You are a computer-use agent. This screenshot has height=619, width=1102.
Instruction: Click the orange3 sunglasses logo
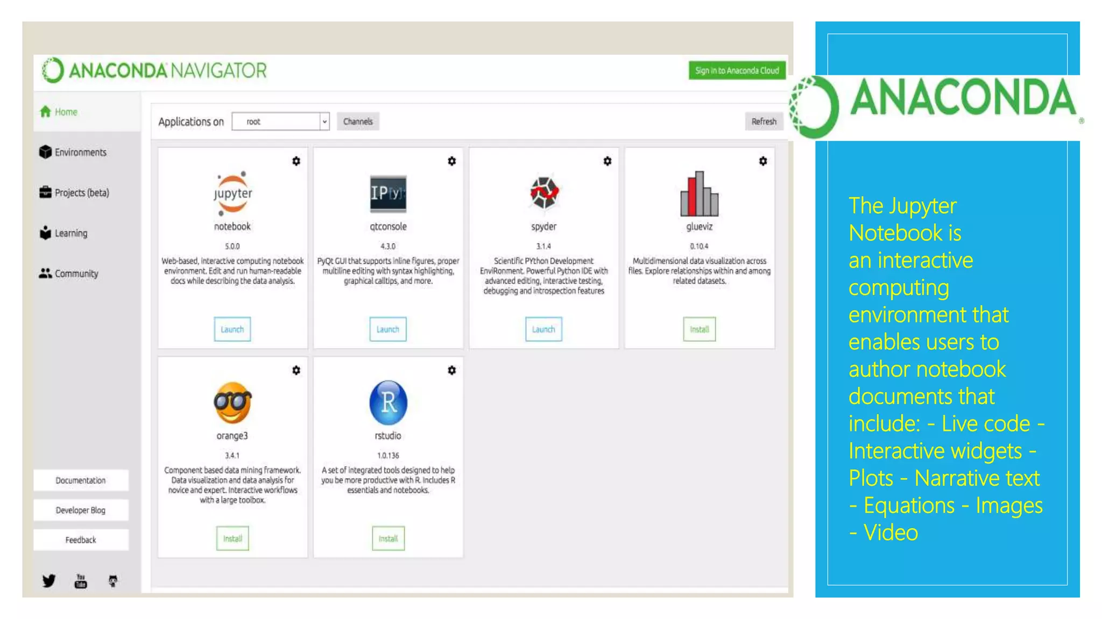click(x=232, y=403)
